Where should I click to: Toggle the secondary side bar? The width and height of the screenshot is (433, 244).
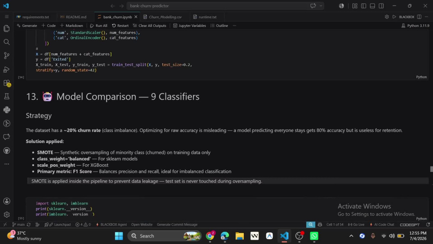381,6
